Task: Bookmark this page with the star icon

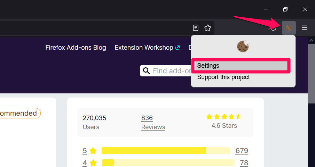Action: (x=208, y=28)
